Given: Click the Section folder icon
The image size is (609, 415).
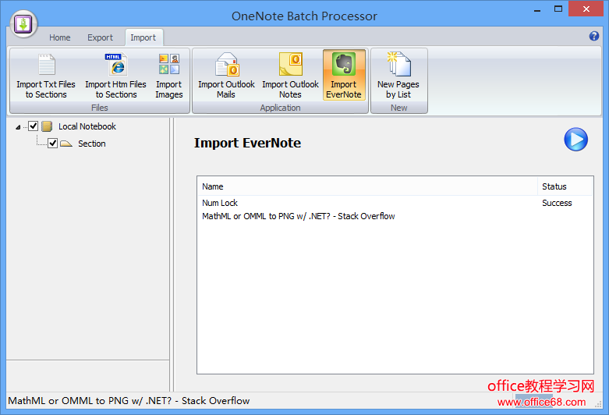Looking at the screenshot, I should point(66,144).
